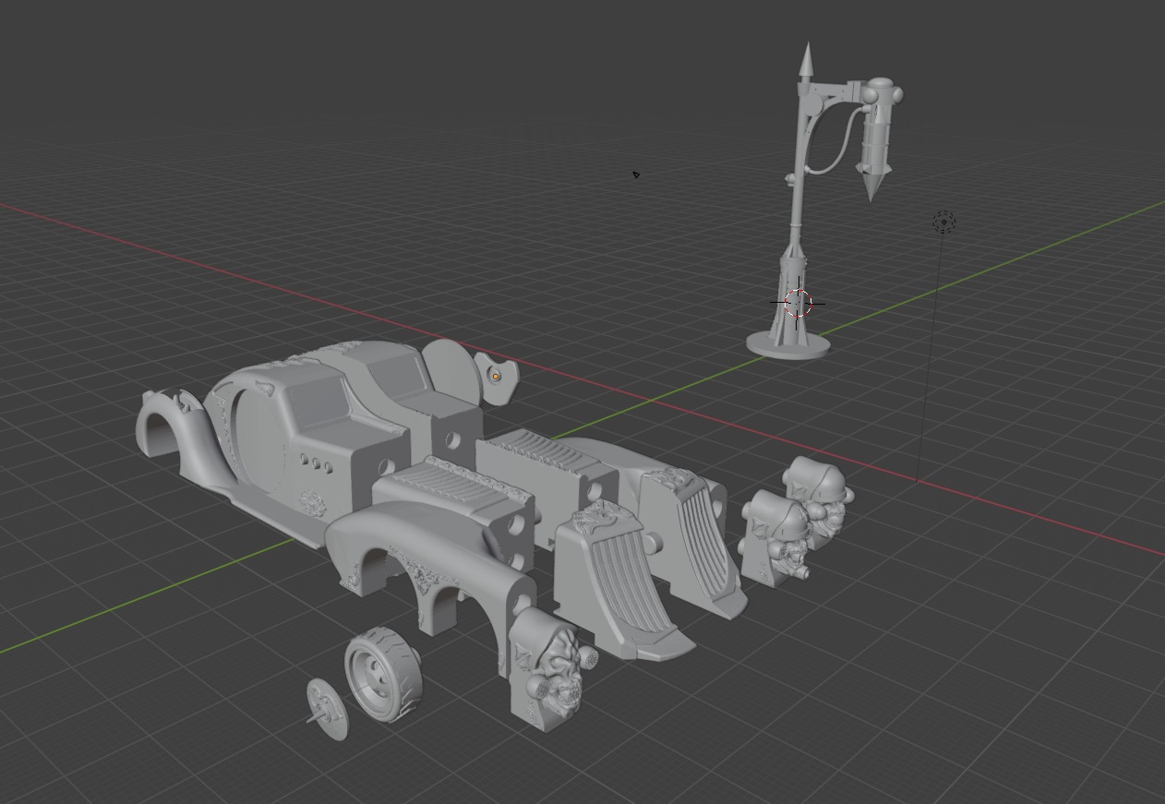Select the flat hub disc with axle
Image resolution: width=1165 pixels, height=804 pixels.
[327, 709]
